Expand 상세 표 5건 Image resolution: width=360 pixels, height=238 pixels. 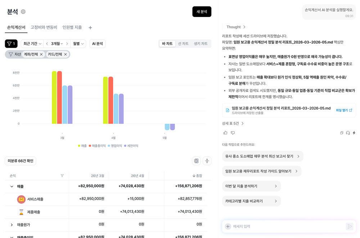point(233,123)
